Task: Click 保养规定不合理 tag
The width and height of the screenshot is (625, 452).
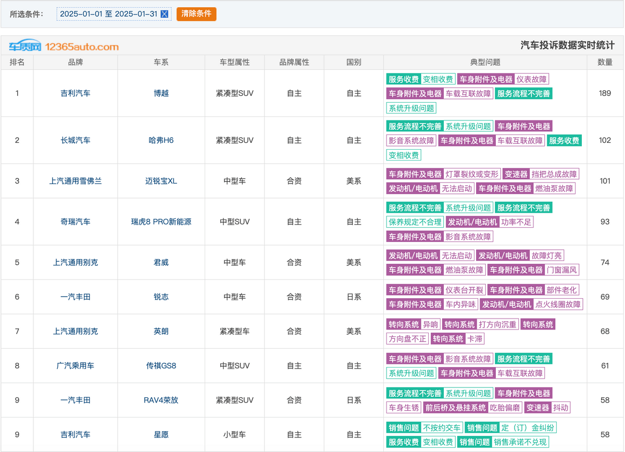Action: (x=415, y=222)
